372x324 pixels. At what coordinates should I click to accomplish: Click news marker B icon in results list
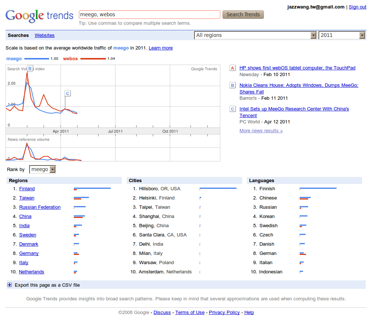point(232,85)
